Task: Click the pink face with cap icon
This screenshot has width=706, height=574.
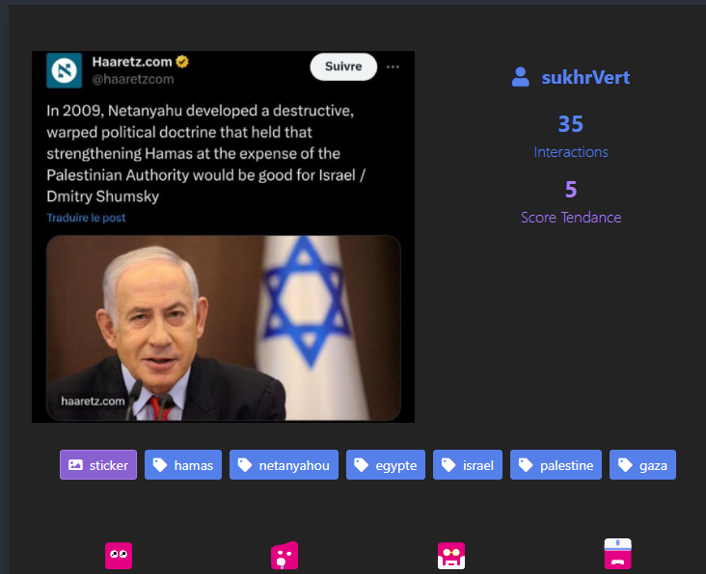Action: 617,554
